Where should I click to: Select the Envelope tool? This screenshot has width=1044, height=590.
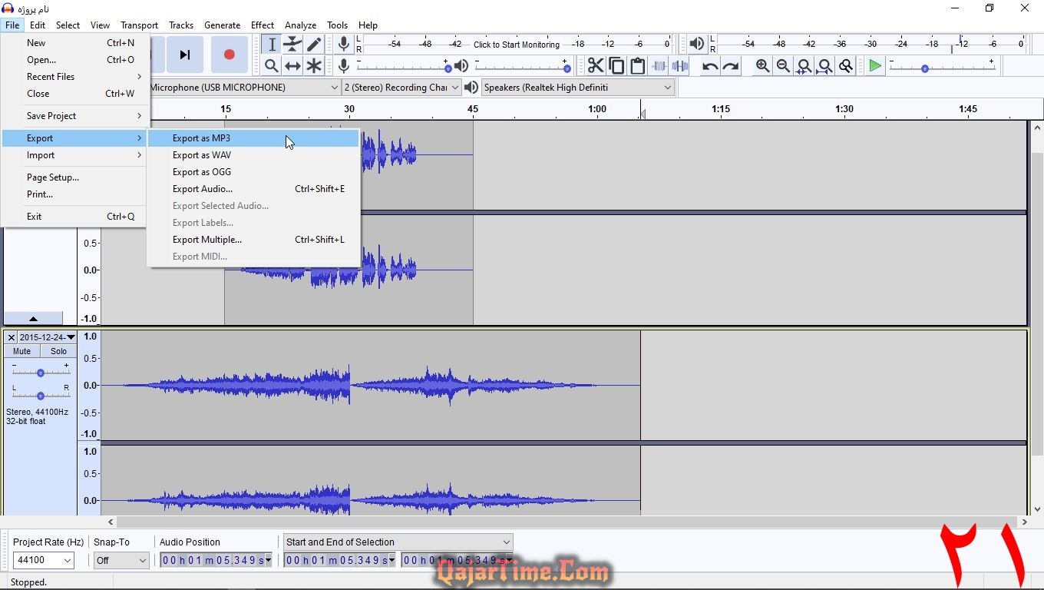pos(292,45)
